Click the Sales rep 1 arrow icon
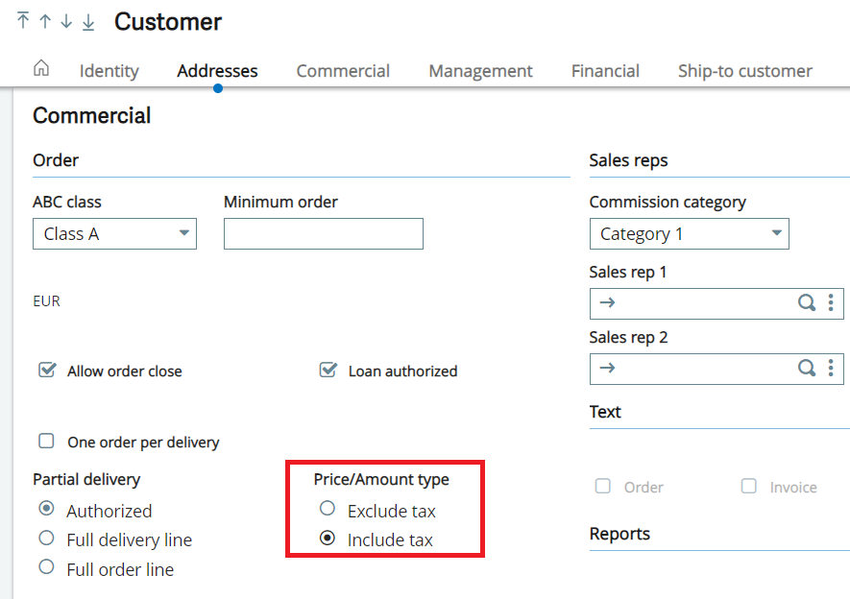The width and height of the screenshot is (850, 599). pyautogui.click(x=606, y=303)
